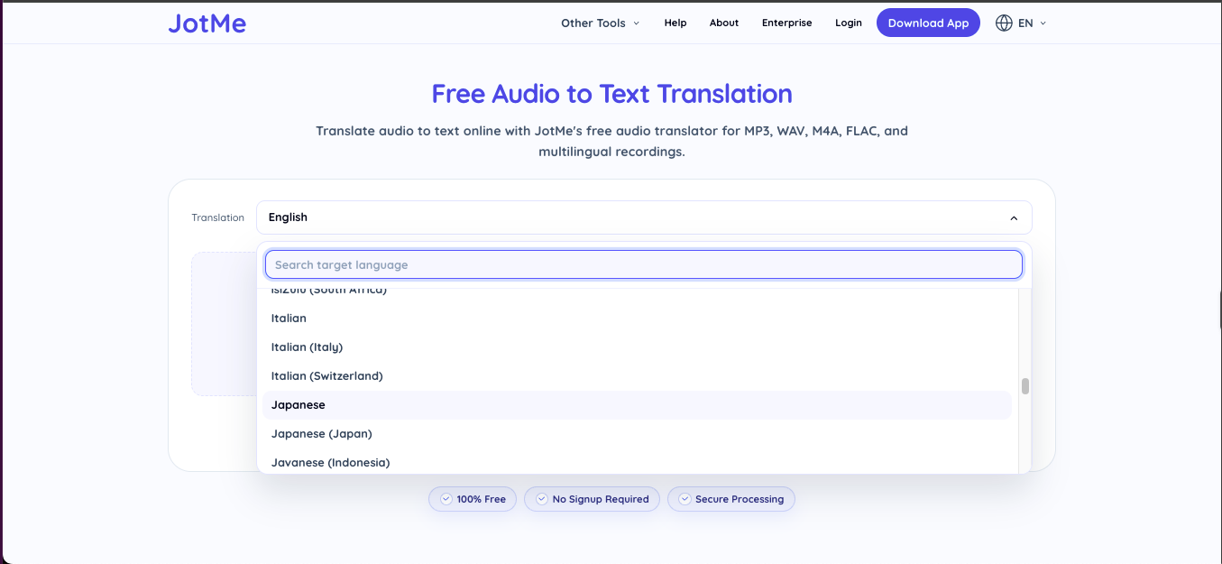The image size is (1222, 564).
Task: Select Italian from the language list
Action: (636, 319)
